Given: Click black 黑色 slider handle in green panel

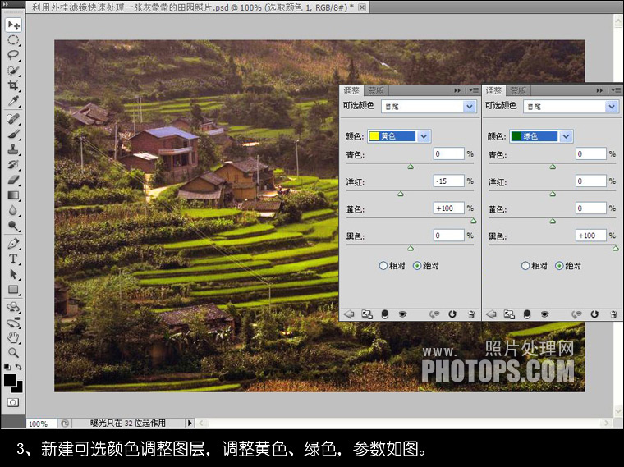Looking at the screenshot, I should coord(616,248).
